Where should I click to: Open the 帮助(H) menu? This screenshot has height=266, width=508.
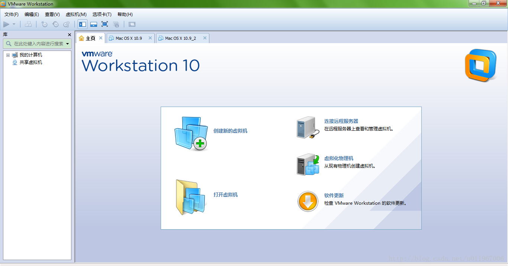(125, 14)
